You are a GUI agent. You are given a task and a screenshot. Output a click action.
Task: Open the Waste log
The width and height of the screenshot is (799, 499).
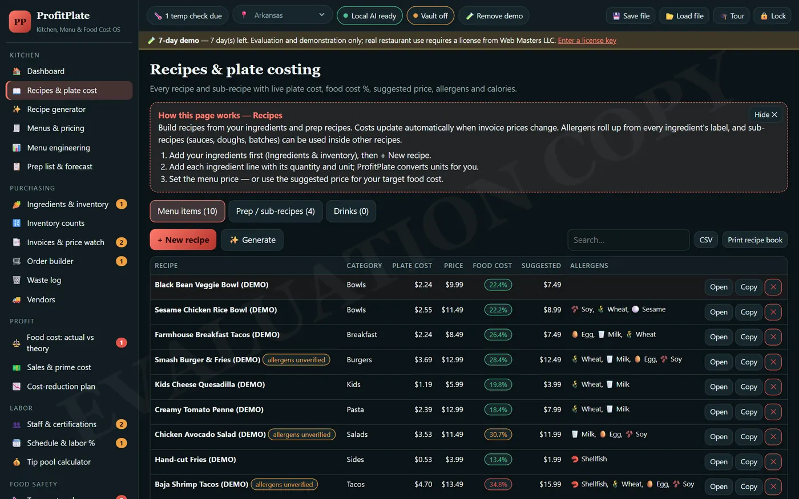69,280
